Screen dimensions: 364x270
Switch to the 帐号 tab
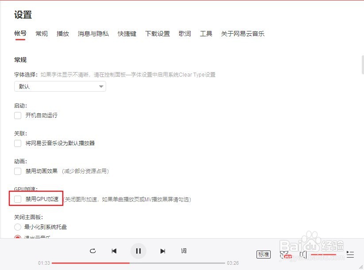[20, 34]
